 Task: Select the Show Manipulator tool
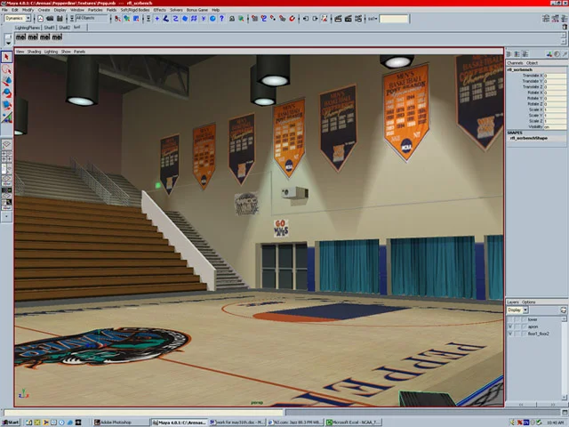[6, 117]
